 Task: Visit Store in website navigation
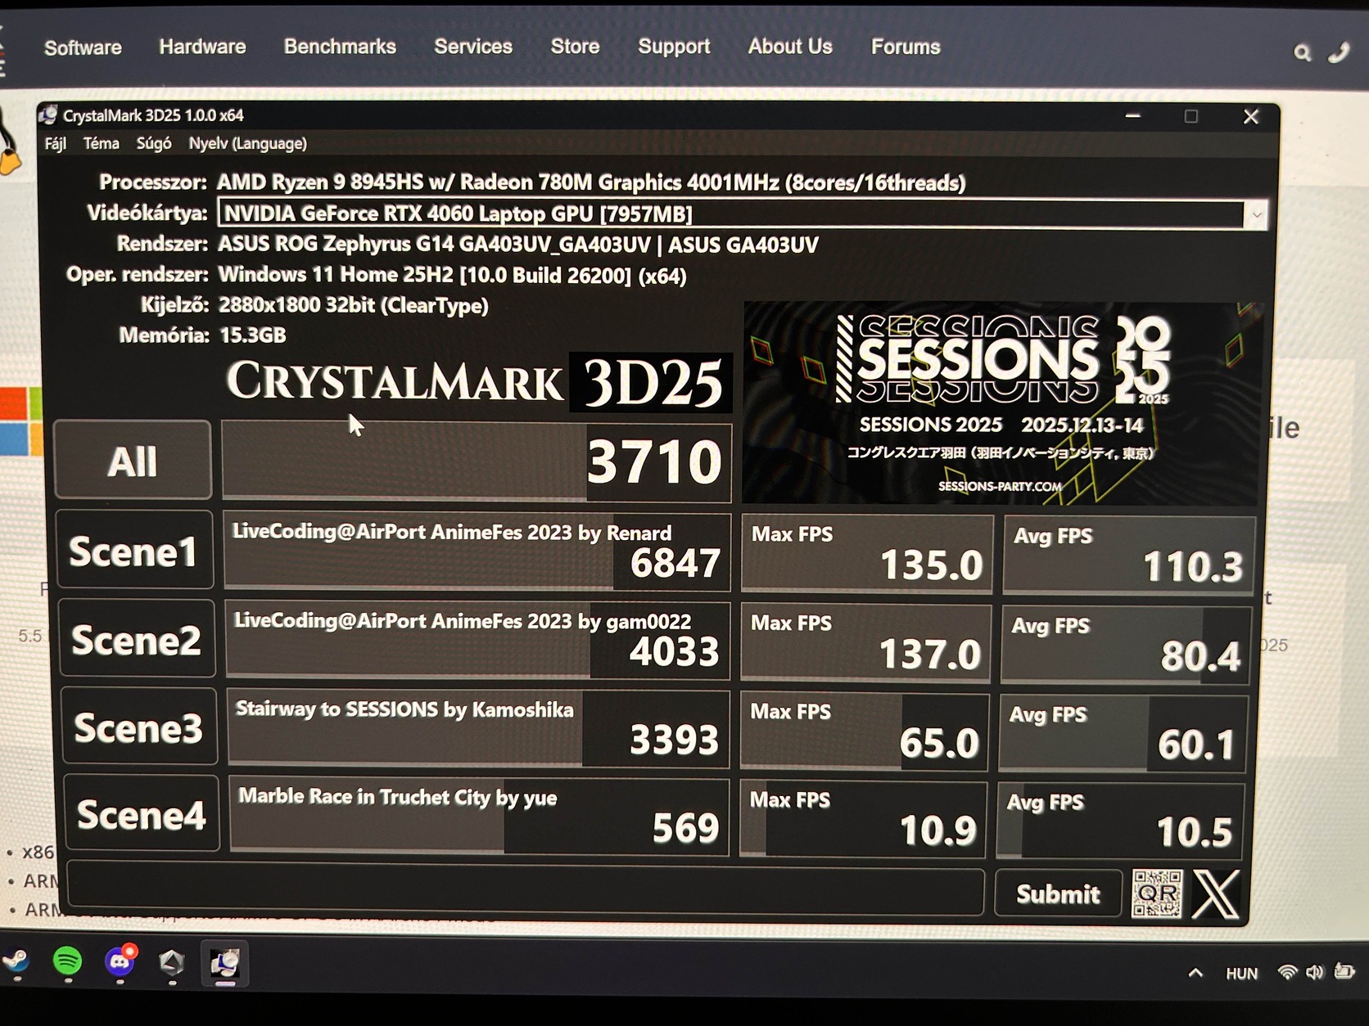(575, 47)
